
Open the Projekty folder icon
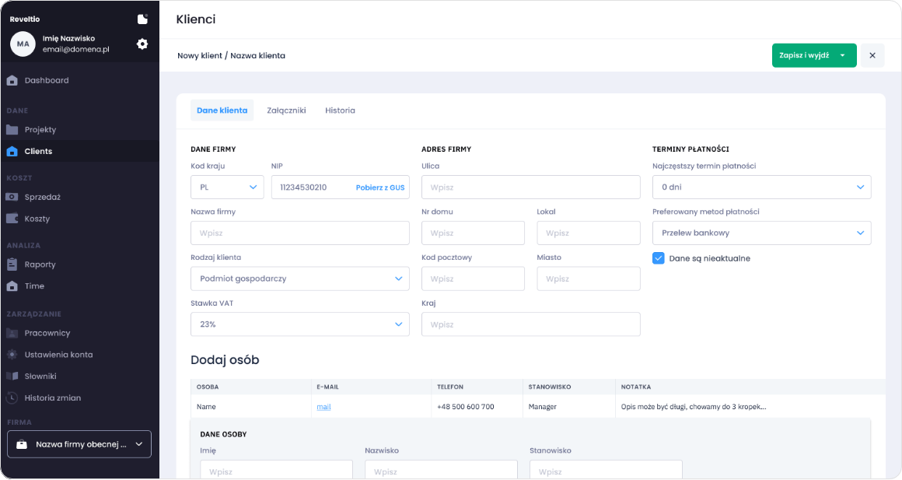(12, 130)
